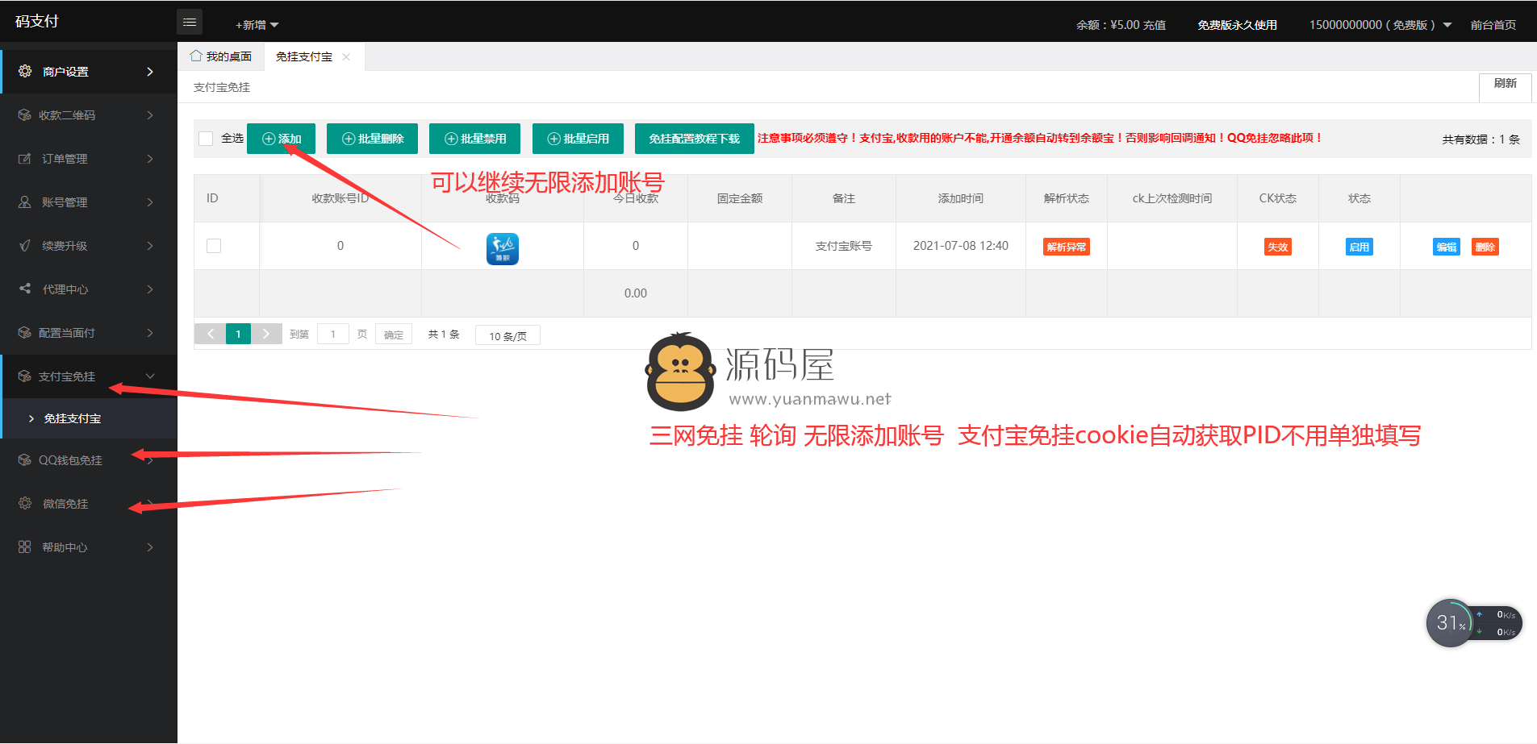
Task: Expand the 帮助中心 menu chevron
Action: 150,547
